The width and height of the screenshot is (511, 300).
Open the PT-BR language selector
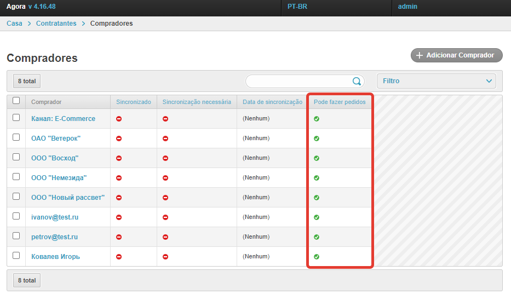pyautogui.click(x=297, y=7)
